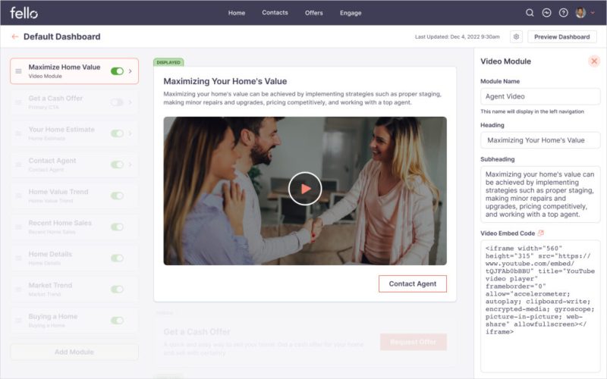Click the Video Embed Code info icon
The width and height of the screenshot is (607, 379).
(541, 233)
